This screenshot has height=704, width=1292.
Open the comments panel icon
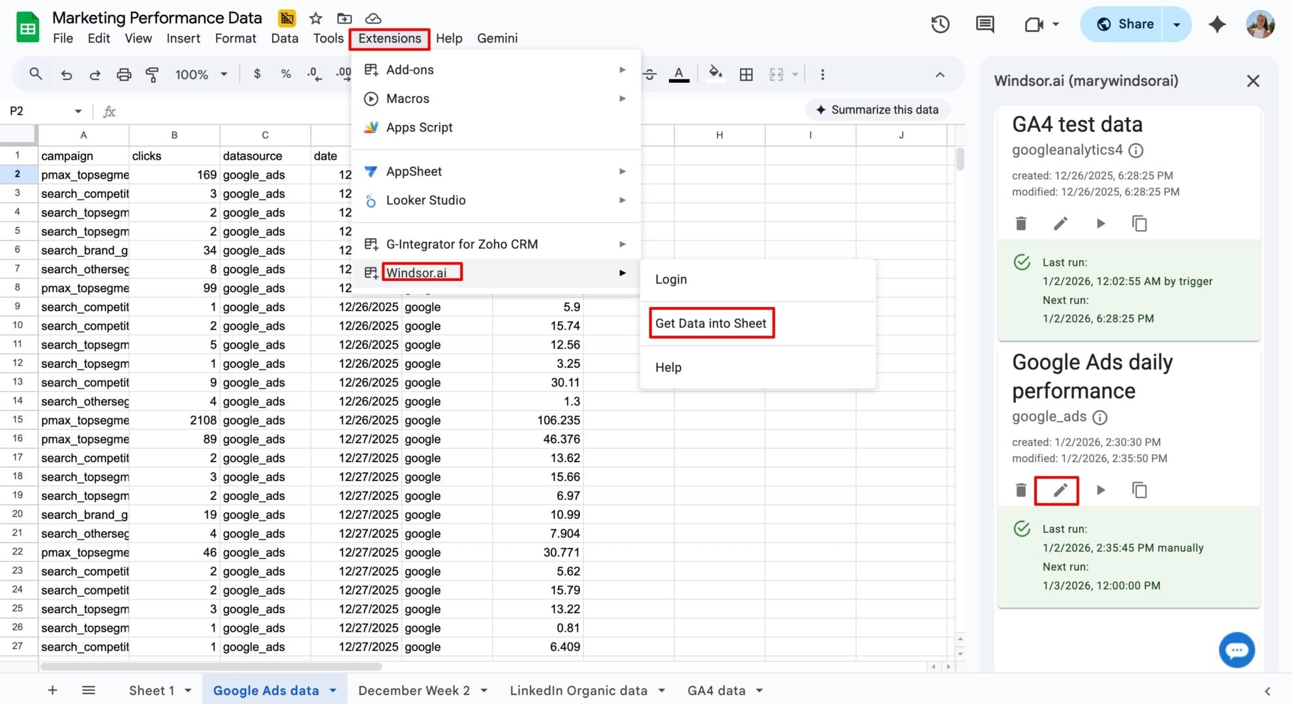pyautogui.click(x=985, y=25)
